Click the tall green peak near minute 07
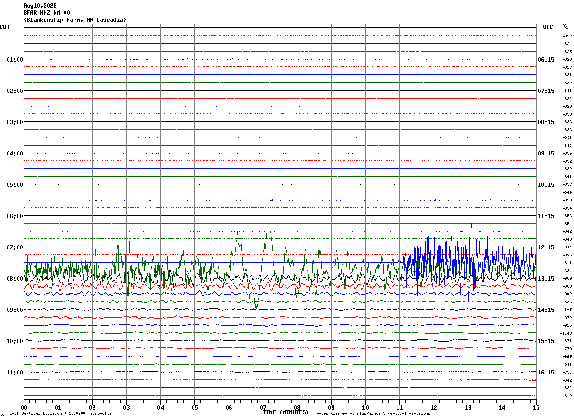Image resolution: width=574 pixels, height=420 pixels. click(268, 237)
